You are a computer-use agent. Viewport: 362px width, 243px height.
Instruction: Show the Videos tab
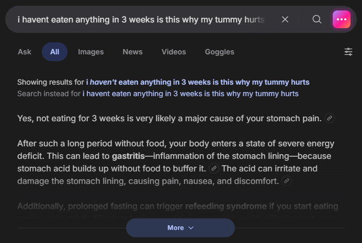pyautogui.click(x=174, y=52)
